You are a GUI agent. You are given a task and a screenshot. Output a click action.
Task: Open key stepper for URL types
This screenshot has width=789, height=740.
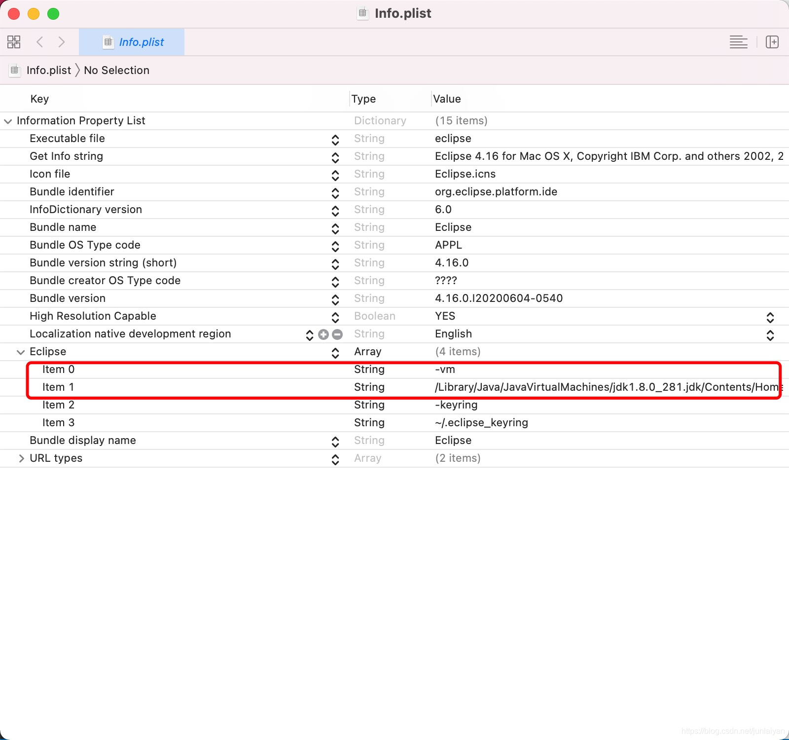(x=335, y=459)
